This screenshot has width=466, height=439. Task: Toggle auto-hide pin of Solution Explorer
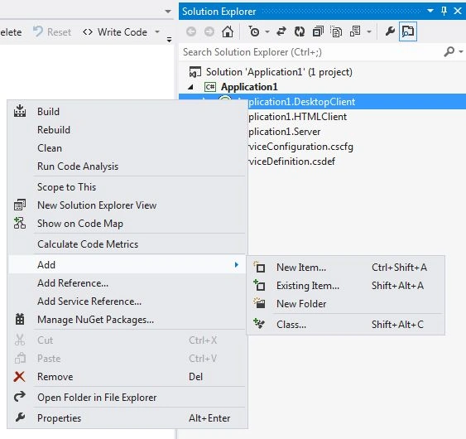[x=444, y=11]
